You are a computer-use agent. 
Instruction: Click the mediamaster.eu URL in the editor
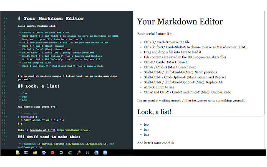coord(73,130)
